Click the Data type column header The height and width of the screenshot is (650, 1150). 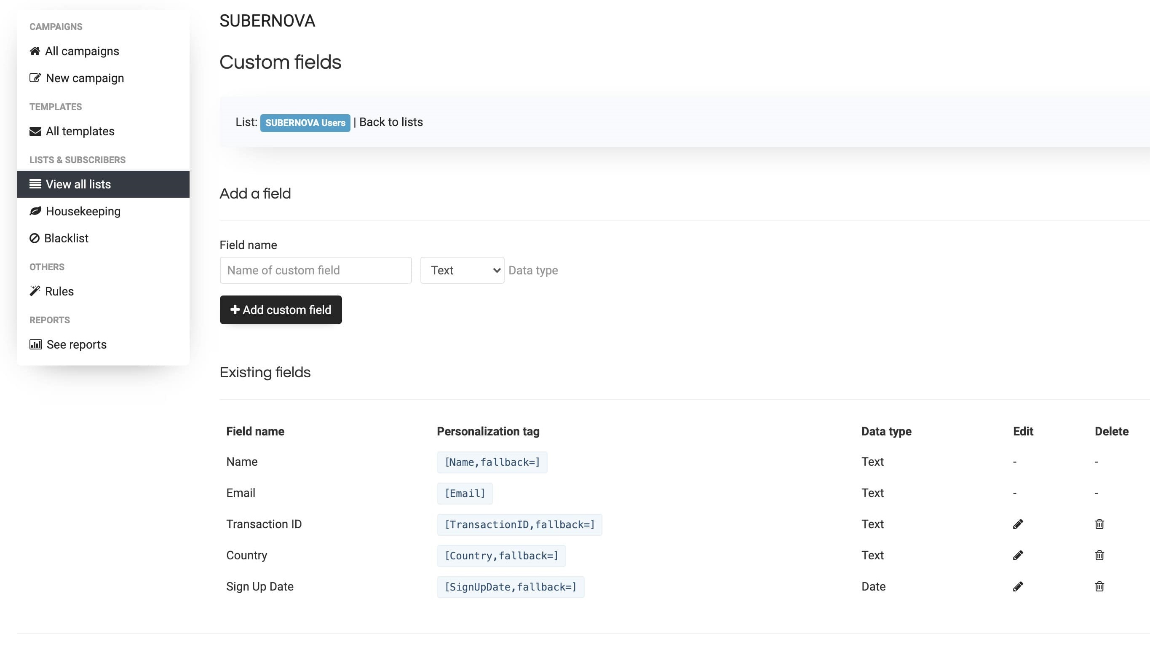point(886,432)
